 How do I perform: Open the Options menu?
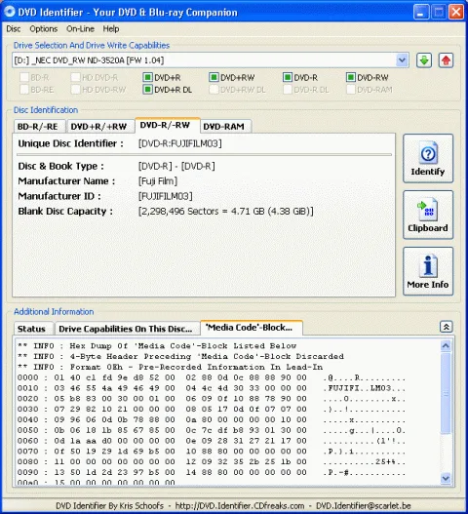pos(44,29)
